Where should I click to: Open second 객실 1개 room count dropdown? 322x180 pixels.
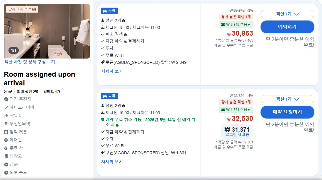pyautogui.click(x=287, y=99)
